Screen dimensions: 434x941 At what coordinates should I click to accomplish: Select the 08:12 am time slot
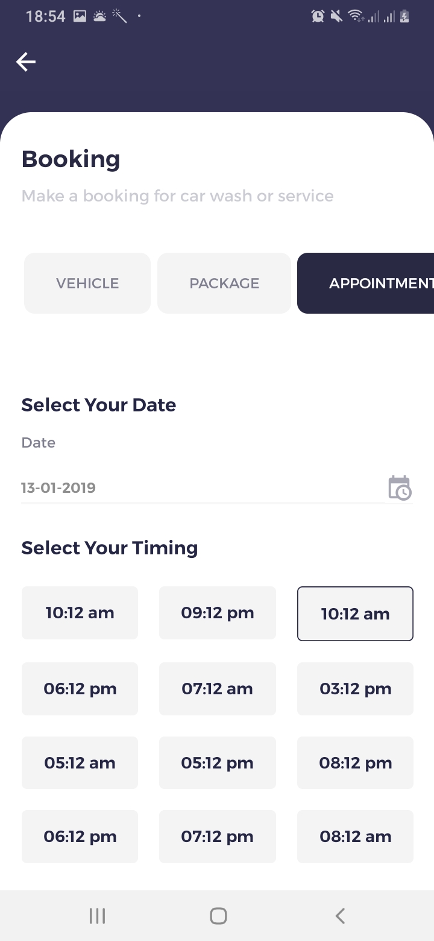tap(355, 836)
